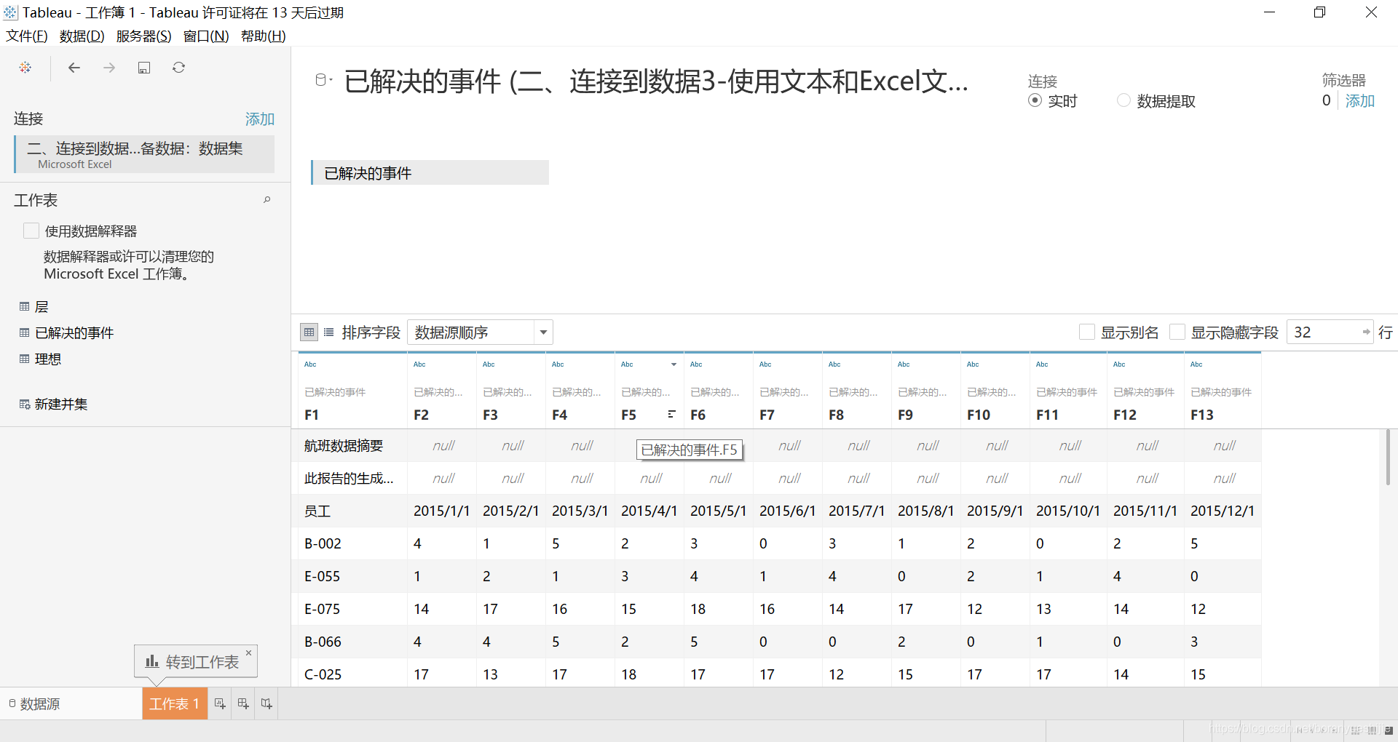Select the 实时 live connection radio
The image size is (1398, 742).
coord(1035,101)
